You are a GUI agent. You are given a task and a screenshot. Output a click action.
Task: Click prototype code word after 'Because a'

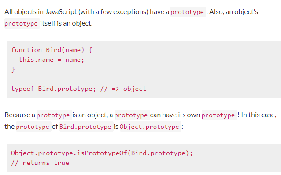pos(53,115)
